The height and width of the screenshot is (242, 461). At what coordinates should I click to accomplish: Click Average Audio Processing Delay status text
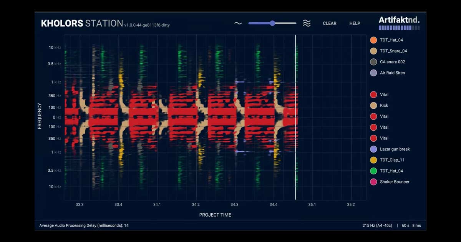pyautogui.click(x=84, y=225)
